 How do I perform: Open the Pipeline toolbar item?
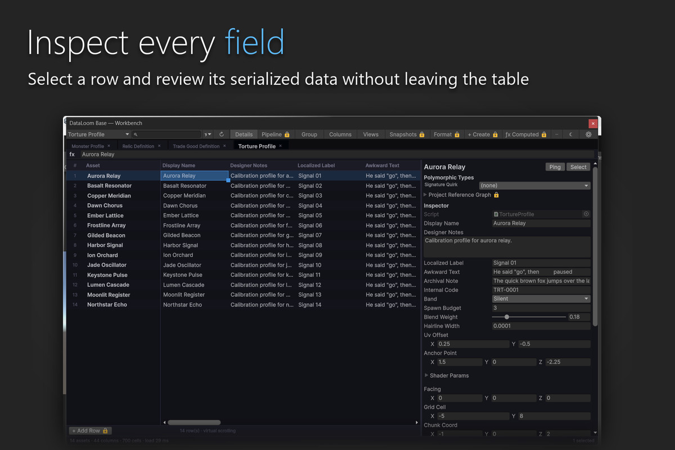276,134
